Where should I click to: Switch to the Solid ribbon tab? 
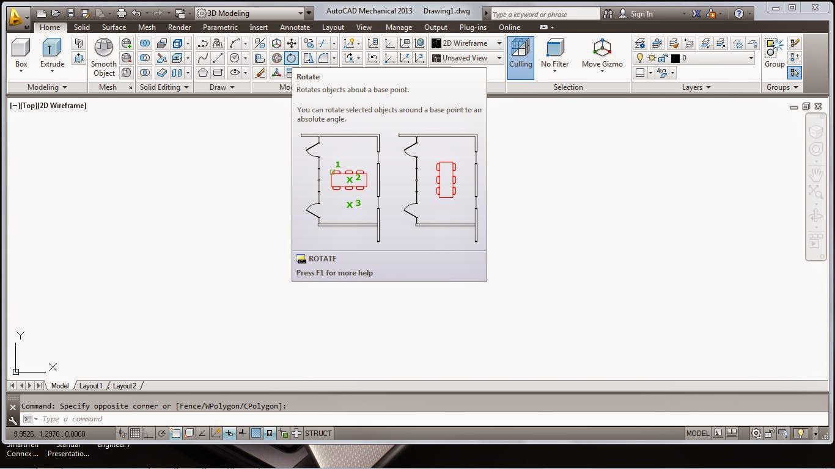pos(81,27)
